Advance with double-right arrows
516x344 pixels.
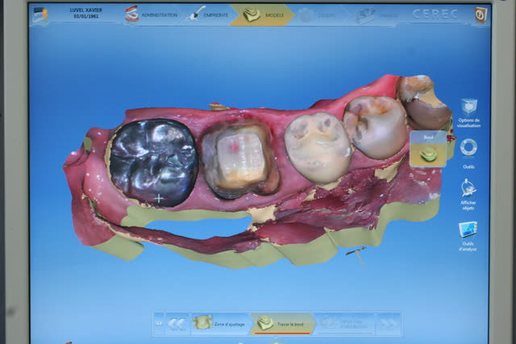(x=388, y=323)
